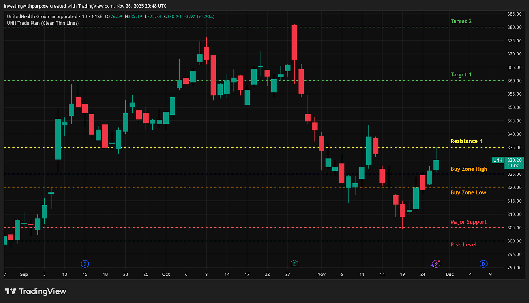
Task: Select the 'Buy Zone High' label
Action: point(469,169)
